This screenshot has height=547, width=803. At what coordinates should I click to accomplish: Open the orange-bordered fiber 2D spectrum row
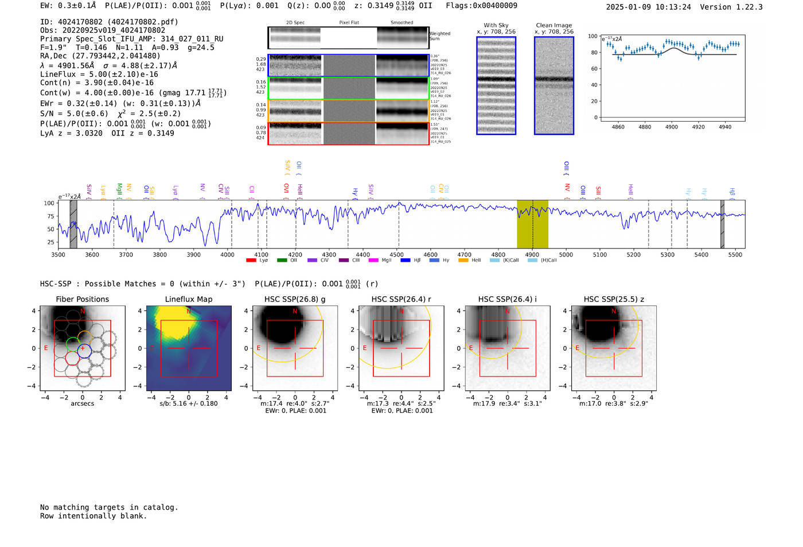pos(348,111)
